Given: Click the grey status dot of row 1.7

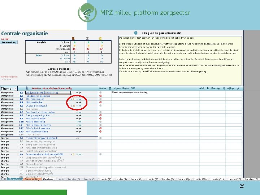Looking at the screenshot, I should click(x=100, y=112).
